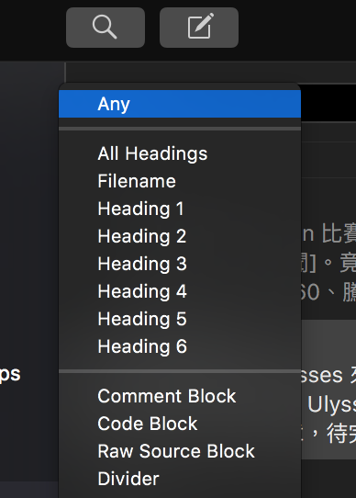
Task: Choose the Heading 4 entry
Action: [x=180, y=291]
